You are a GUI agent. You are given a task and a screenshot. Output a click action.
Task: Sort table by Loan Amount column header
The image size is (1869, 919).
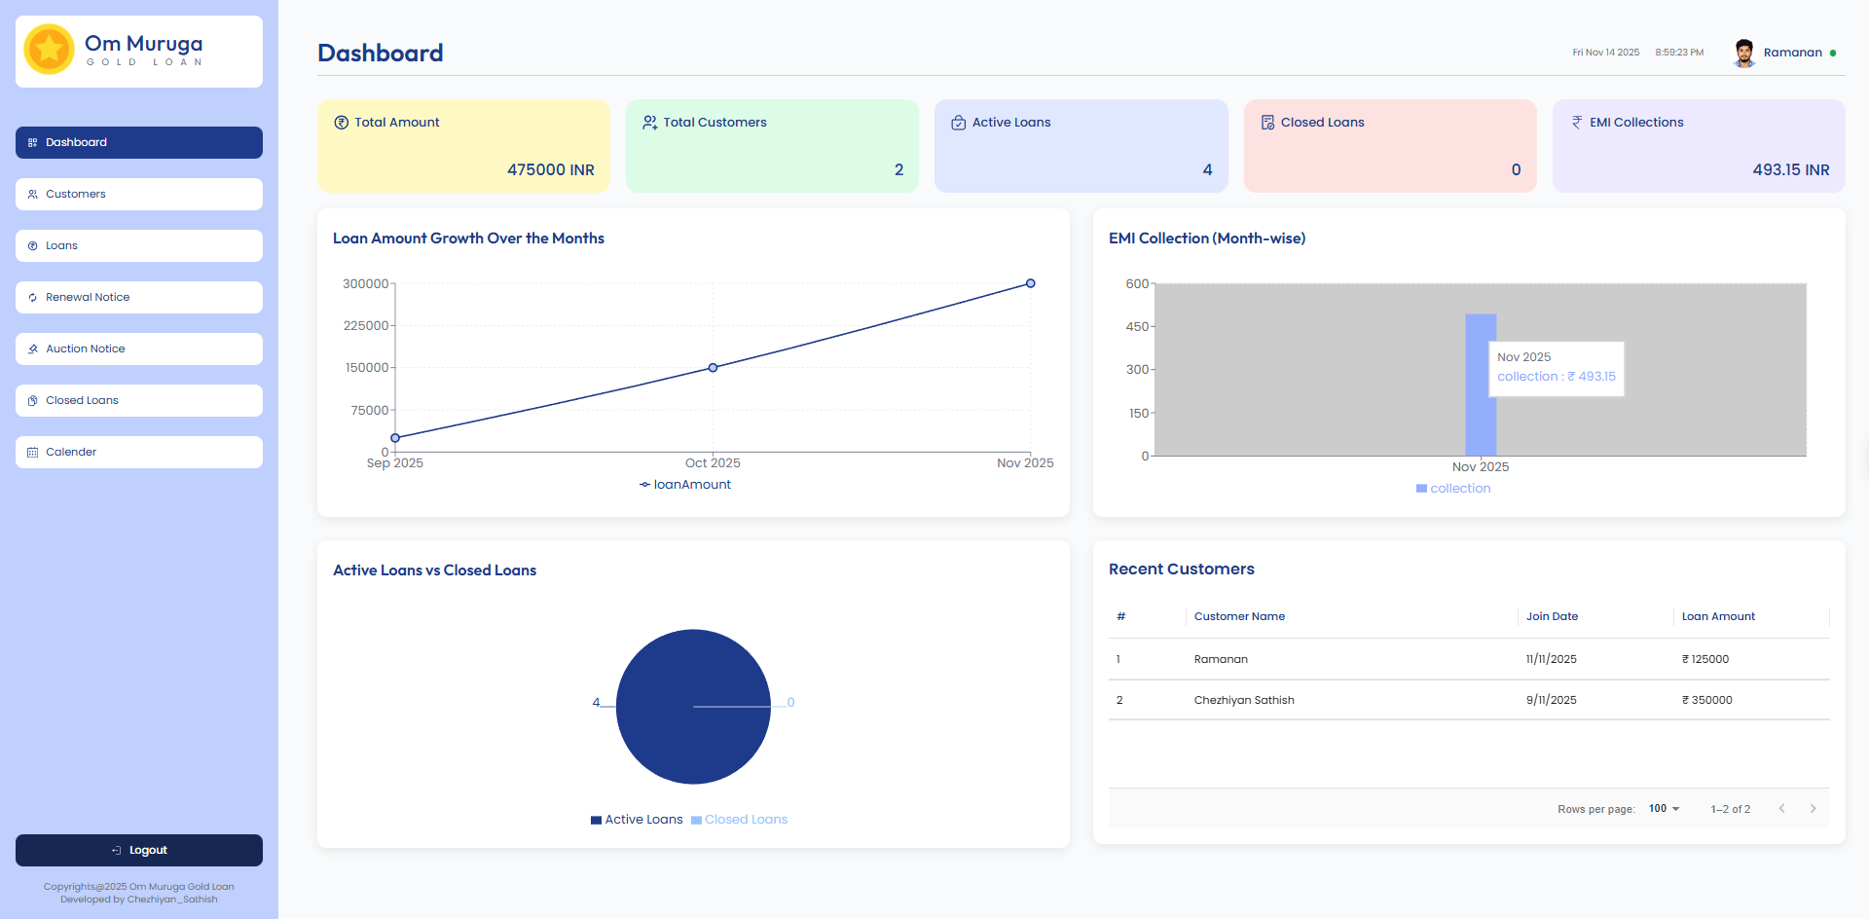[1718, 616]
